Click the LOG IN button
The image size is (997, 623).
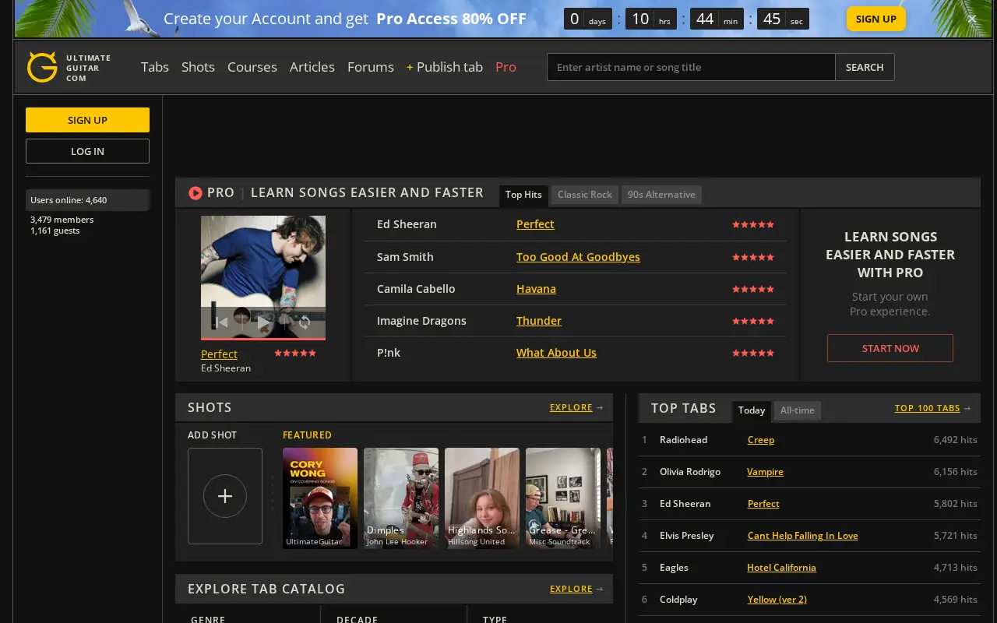87,151
